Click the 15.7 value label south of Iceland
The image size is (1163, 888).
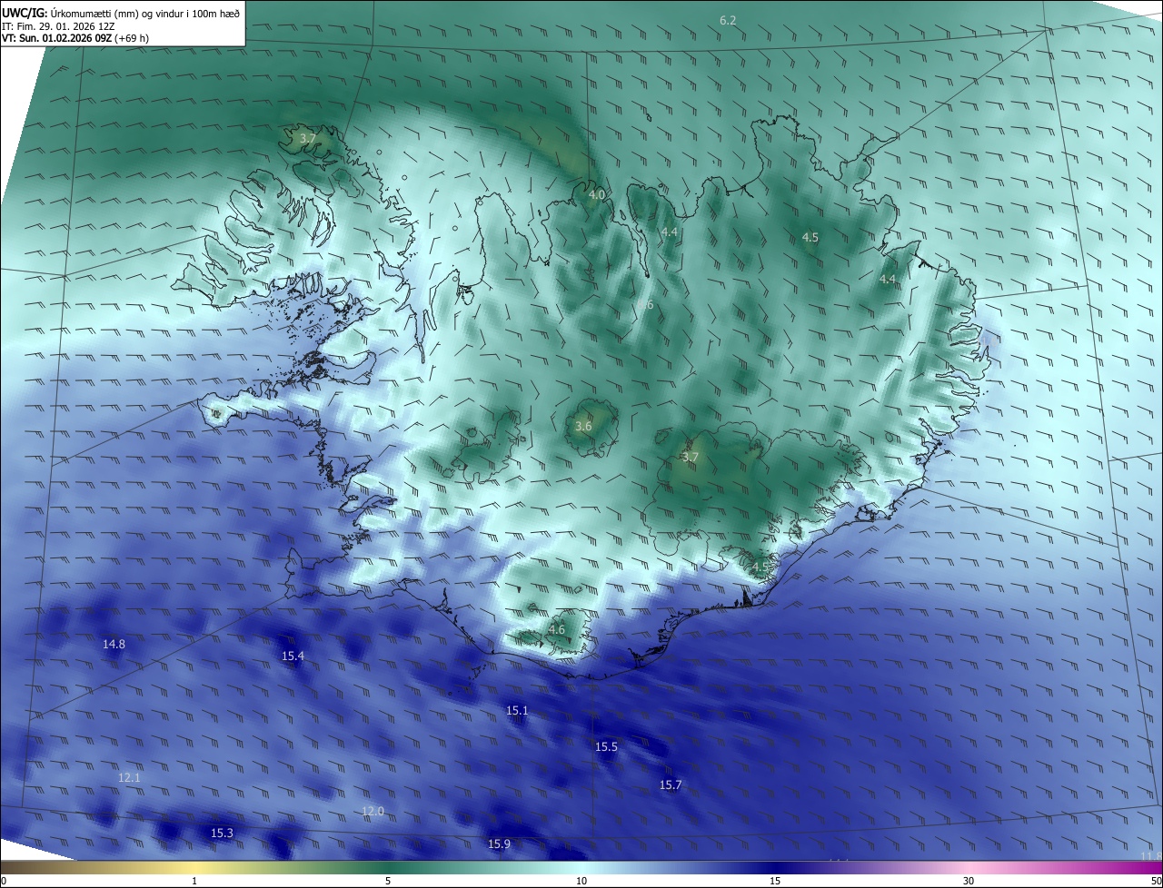670,784
